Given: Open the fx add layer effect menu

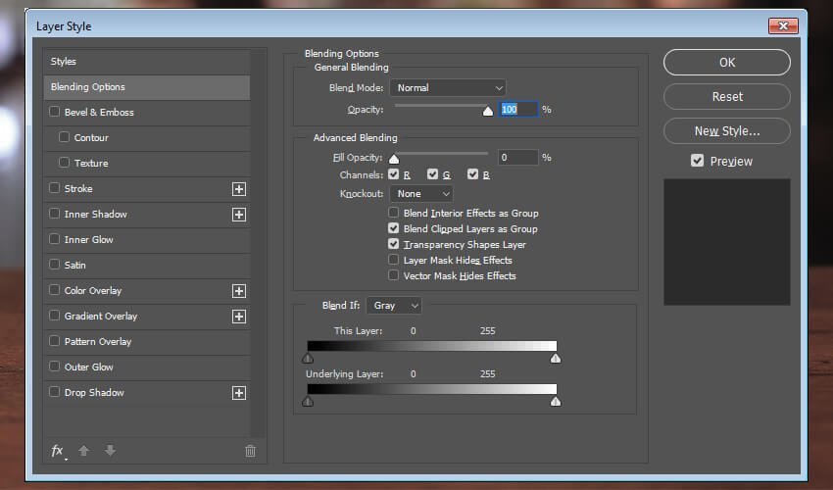Looking at the screenshot, I should 58,451.
